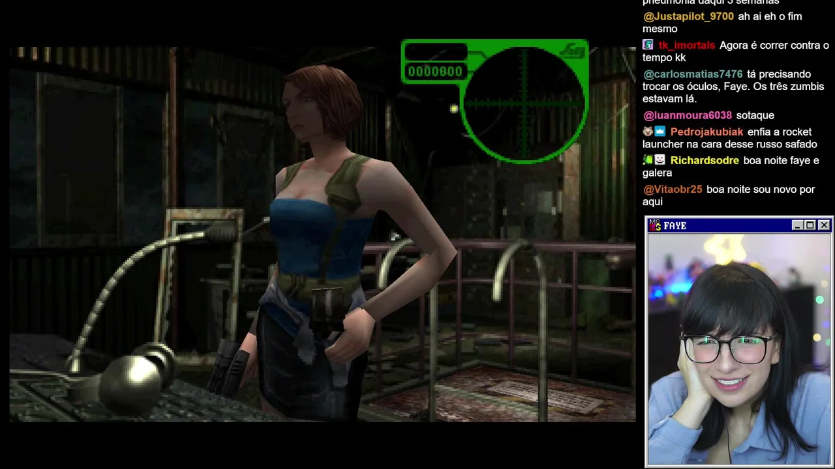Maximize the FAYE webcam window
This screenshot has width=835, height=469.
pos(810,225)
